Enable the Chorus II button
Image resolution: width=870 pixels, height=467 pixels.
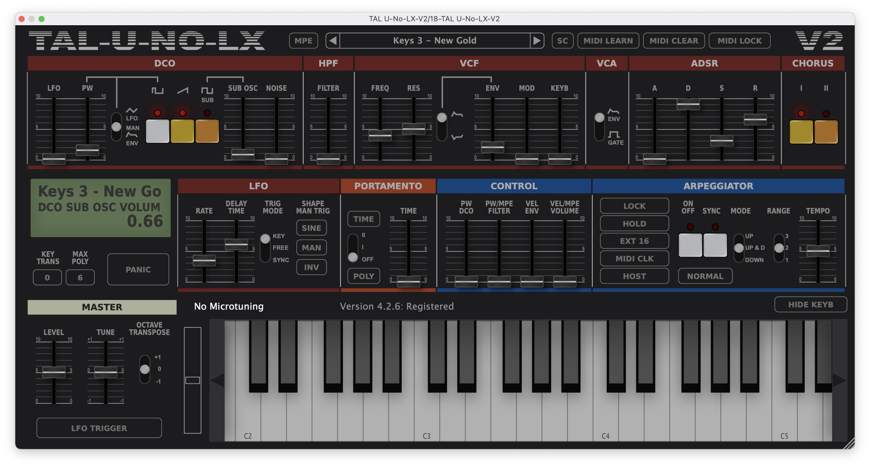(826, 132)
